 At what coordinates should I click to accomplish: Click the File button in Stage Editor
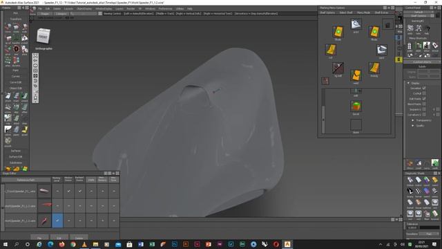pos(39,238)
